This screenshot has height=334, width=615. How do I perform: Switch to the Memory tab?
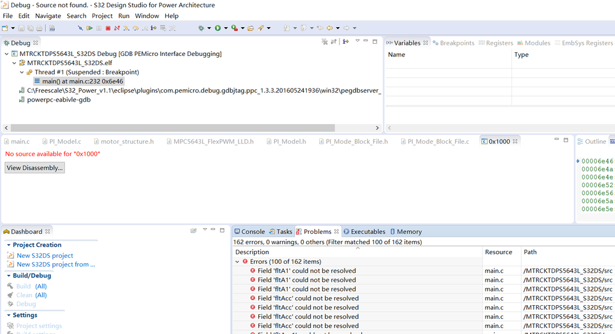pyautogui.click(x=406, y=231)
